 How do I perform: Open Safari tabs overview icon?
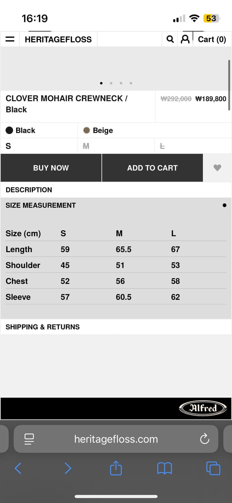coord(213,468)
